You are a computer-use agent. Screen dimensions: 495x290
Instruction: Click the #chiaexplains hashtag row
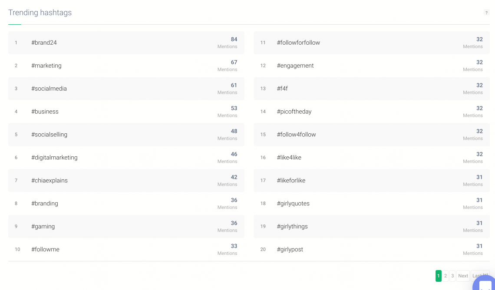(x=50, y=180)
